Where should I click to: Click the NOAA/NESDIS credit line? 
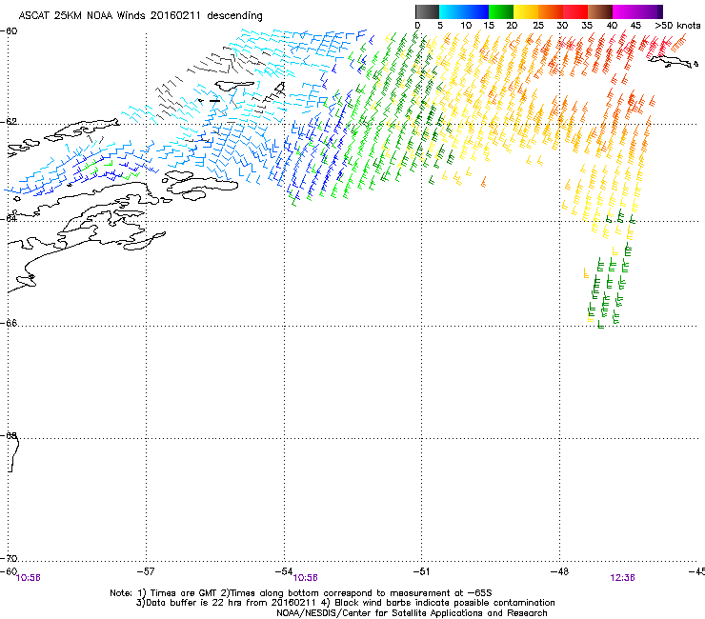(412, 613)
